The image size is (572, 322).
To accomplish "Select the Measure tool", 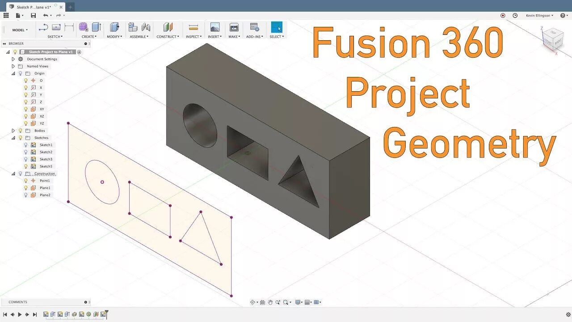I will pos(193,27).
